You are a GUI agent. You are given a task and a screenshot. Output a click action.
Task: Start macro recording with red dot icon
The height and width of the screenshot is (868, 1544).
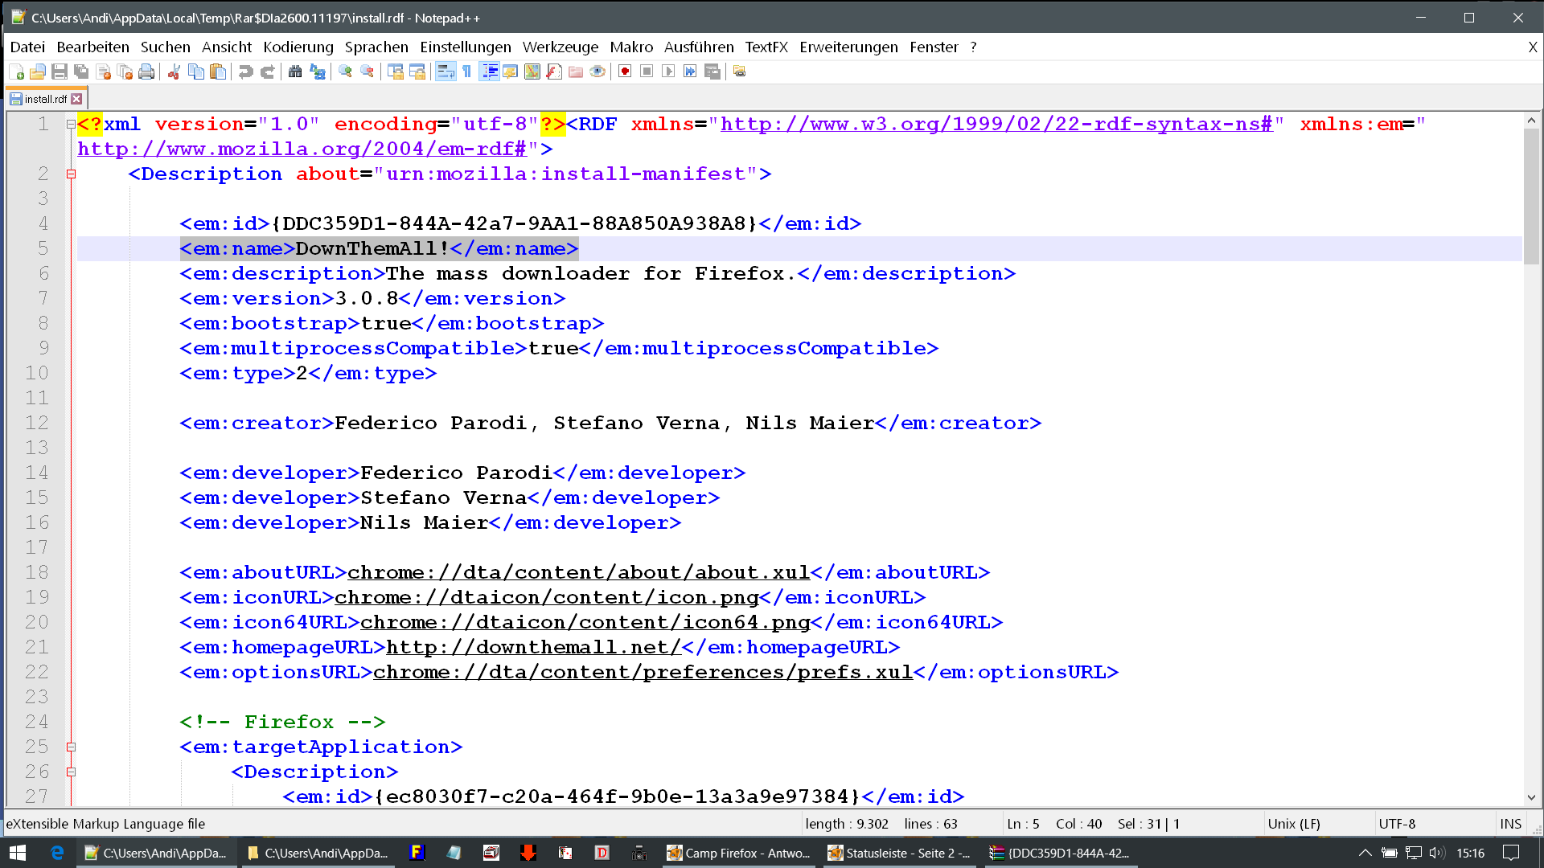[x=625, y=72]
